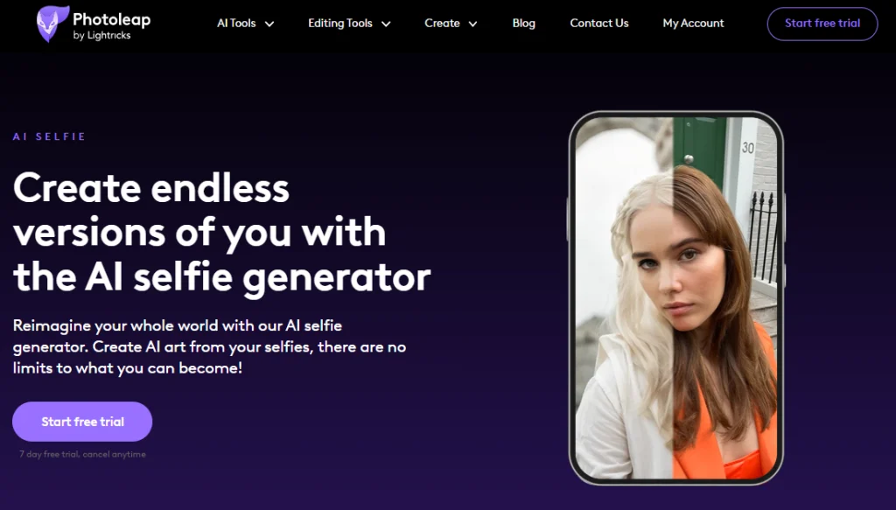The height and width of the screenshot is (510, 896).
Task: Click the outlined Start free trial button in header
Action: coord(822,24)
